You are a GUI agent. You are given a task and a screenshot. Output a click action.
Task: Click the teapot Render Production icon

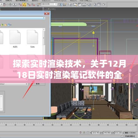click(x=103, y=5)
